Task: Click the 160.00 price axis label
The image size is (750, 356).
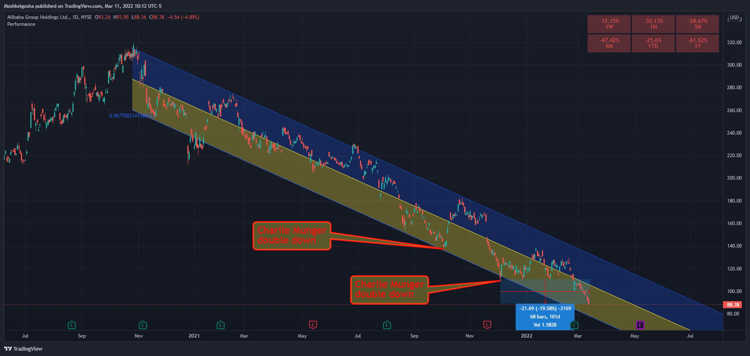Action: point(734,223)
